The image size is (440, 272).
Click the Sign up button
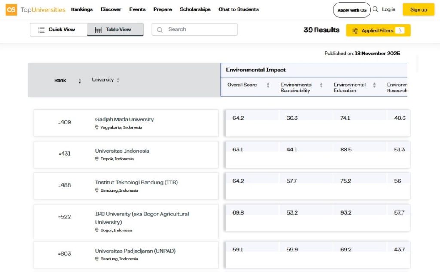pyautogui.click(x=419, y=9)
